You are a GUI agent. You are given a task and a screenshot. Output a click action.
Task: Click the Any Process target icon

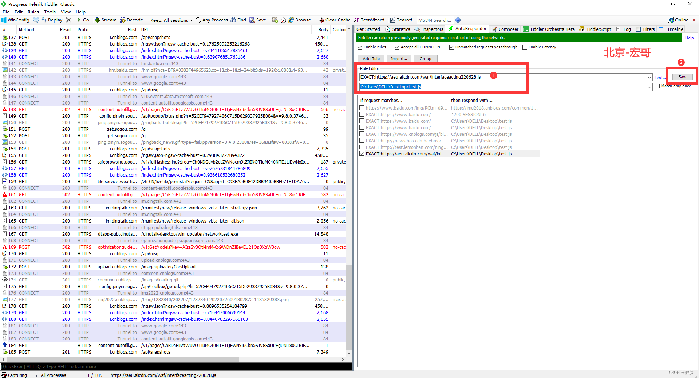click(x=198, y=20)
